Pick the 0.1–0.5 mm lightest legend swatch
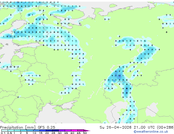Screen dimensions: 174x134 pos(5,130)
